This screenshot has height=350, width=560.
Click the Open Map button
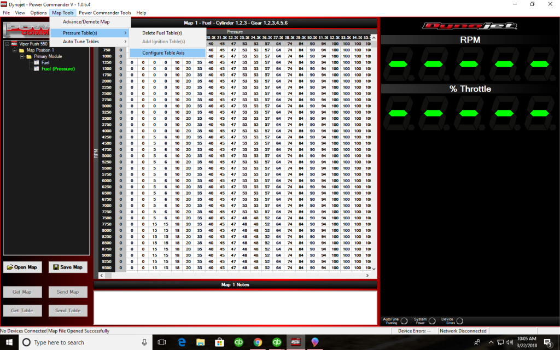(22, 267)
